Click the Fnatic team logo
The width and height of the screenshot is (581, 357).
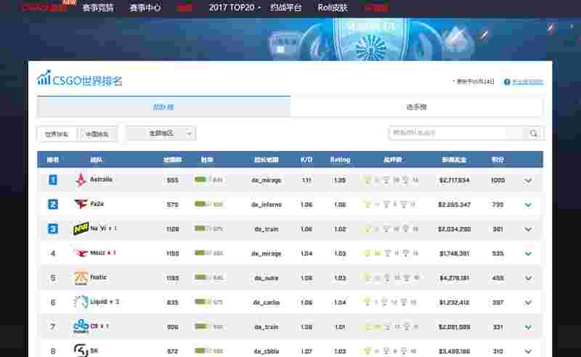81,278
